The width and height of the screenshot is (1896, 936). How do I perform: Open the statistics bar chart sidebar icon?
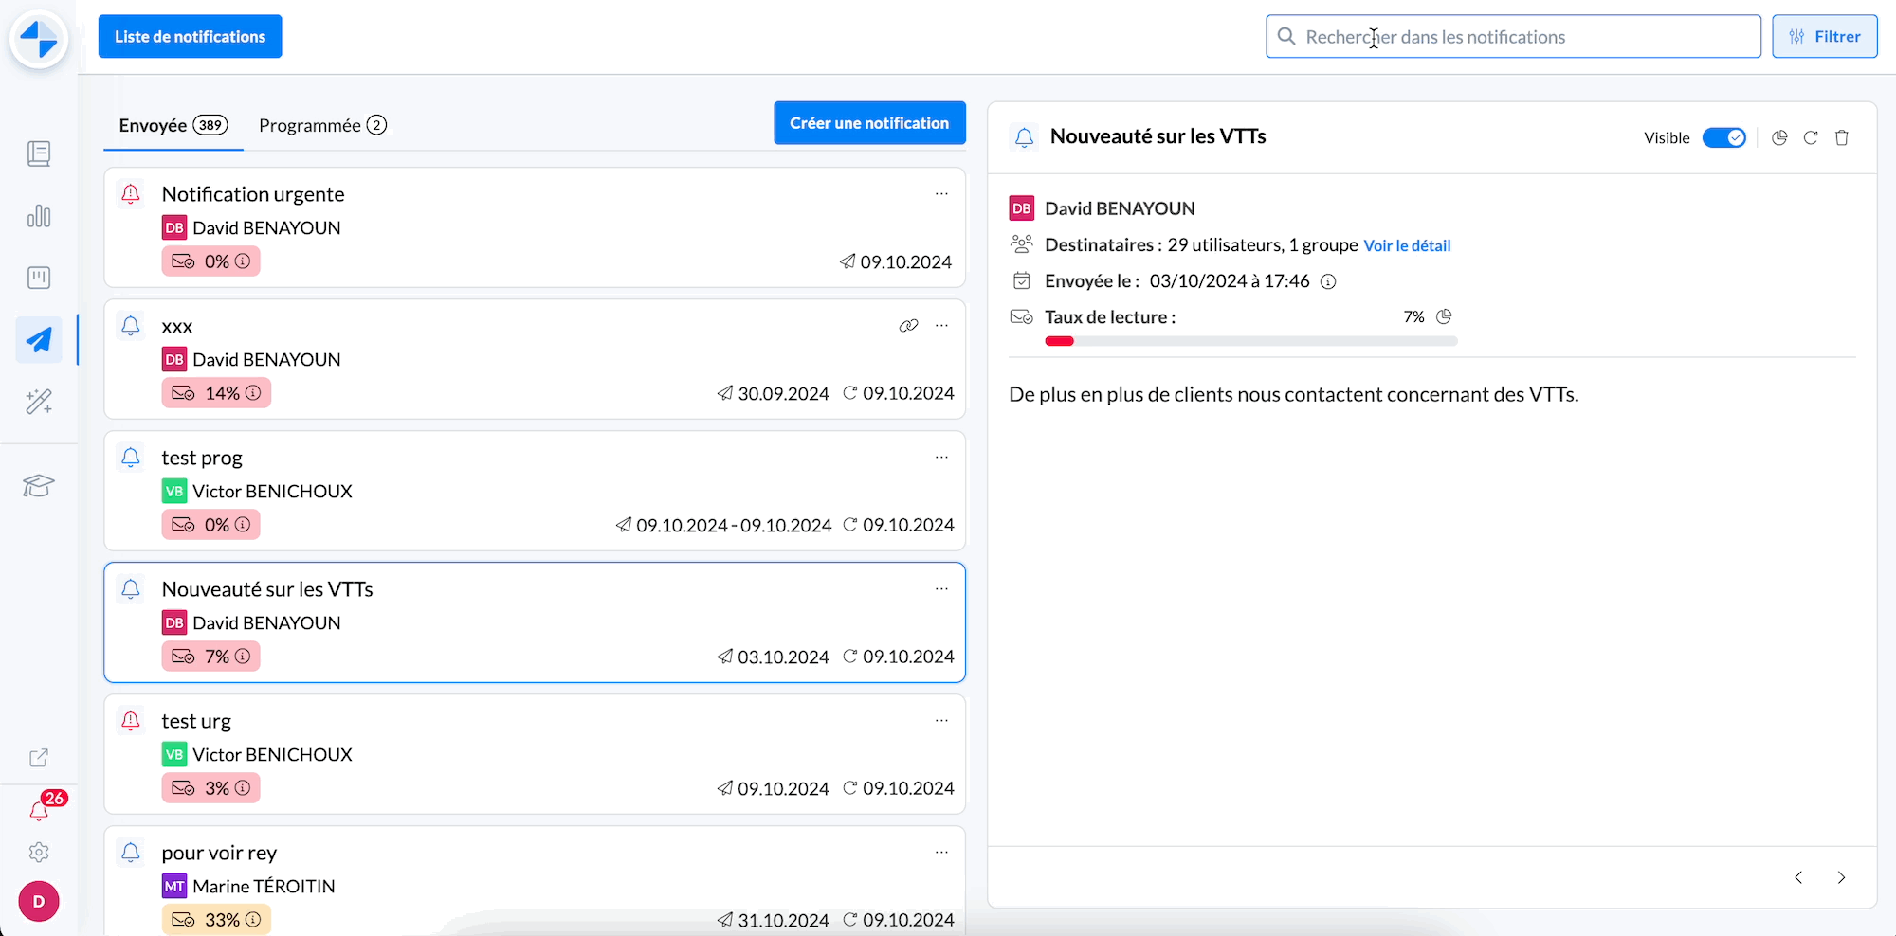coord(39,216)
